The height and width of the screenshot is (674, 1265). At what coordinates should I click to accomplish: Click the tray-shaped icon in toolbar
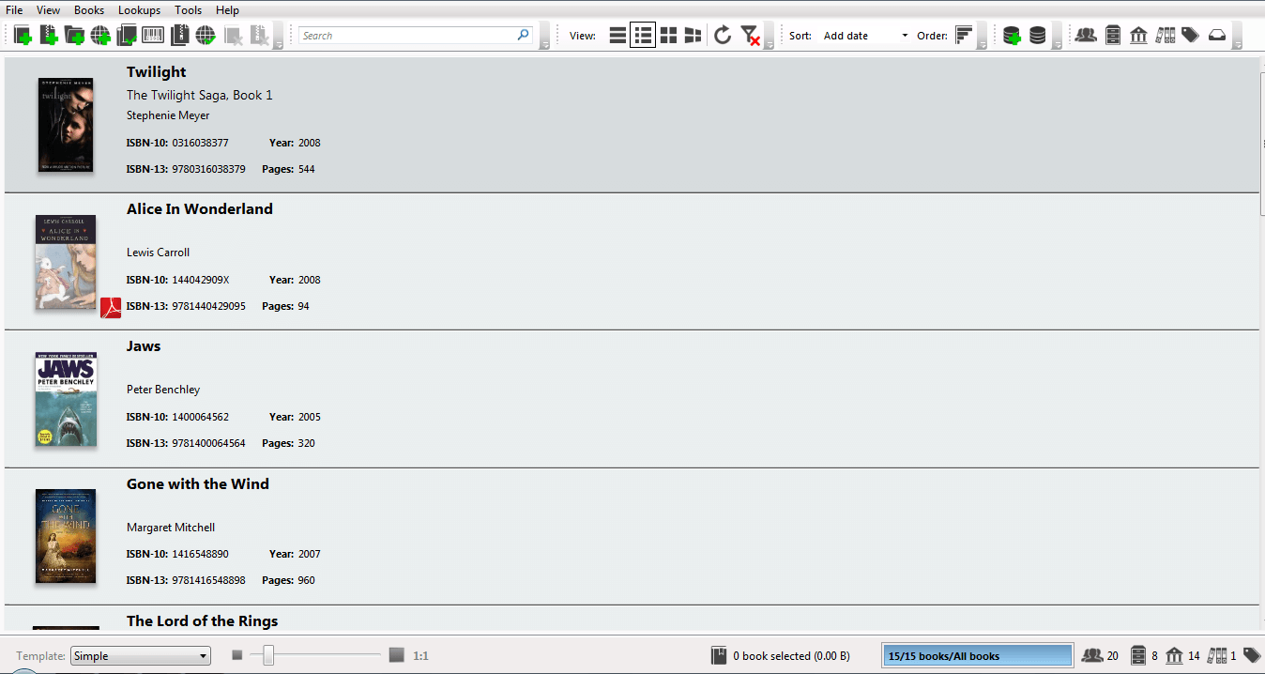(x=1216, y=36)
